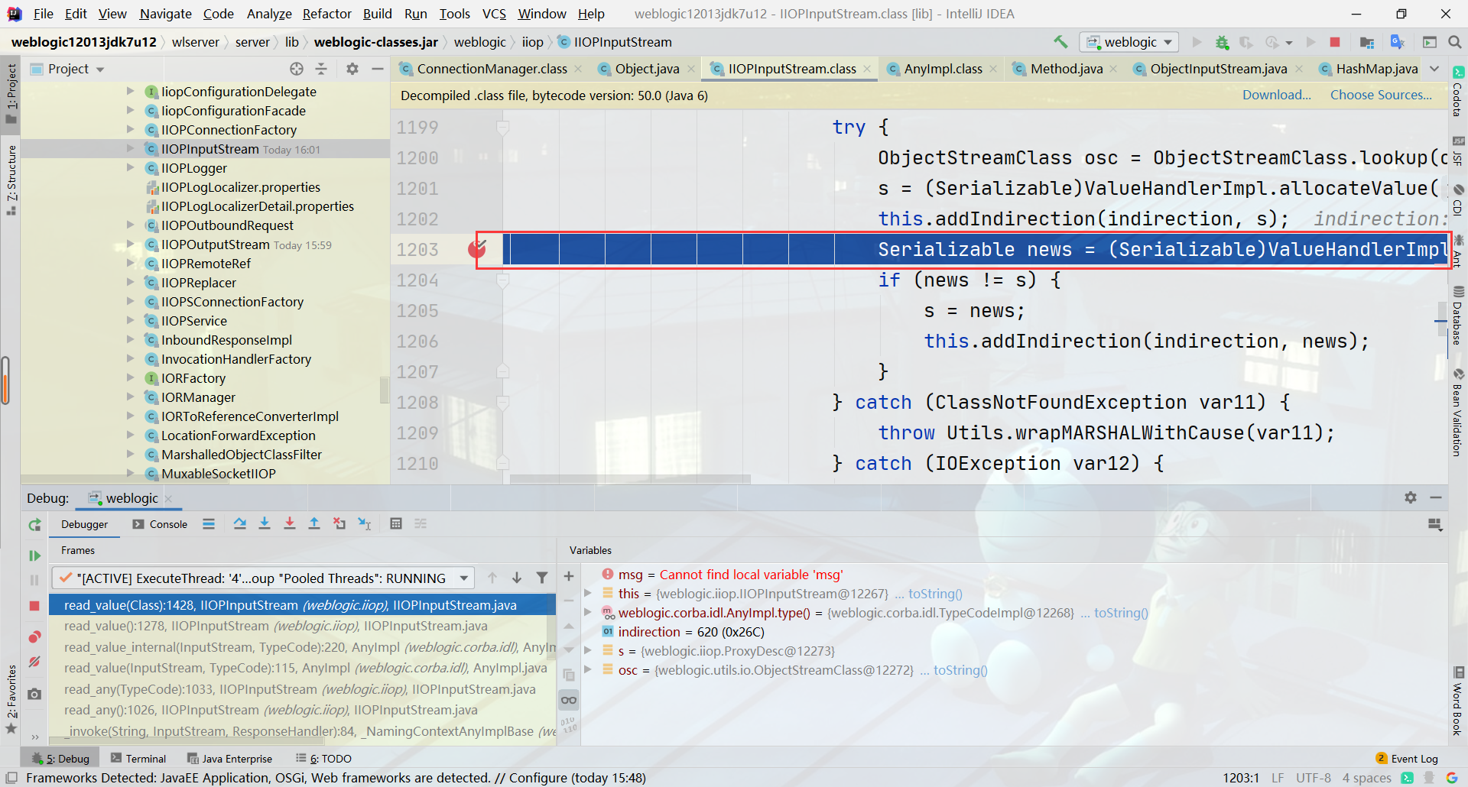Click weblogic-classes.jar breadcrumb
This screenshot has width=1468, height=787.
(x=375, y=42)
